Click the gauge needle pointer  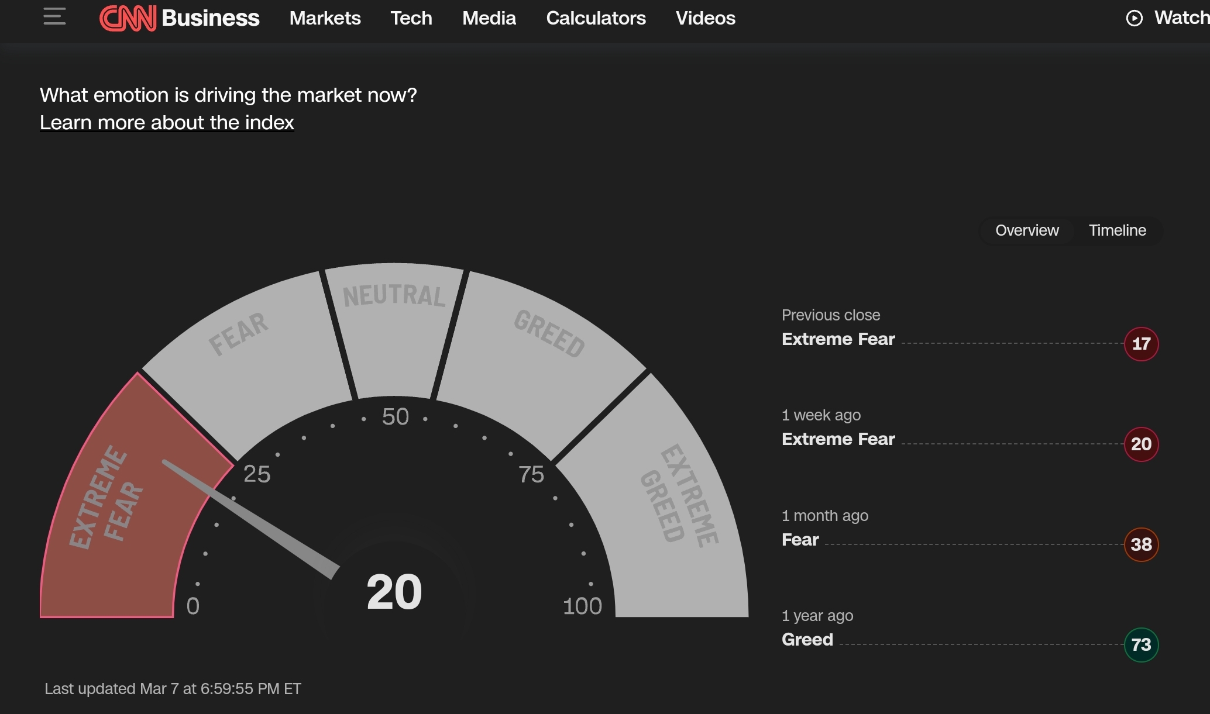pos(252,519)
